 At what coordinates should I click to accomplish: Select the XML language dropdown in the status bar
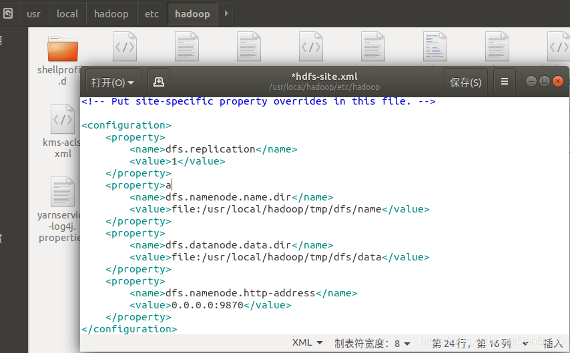pos(307,342)
